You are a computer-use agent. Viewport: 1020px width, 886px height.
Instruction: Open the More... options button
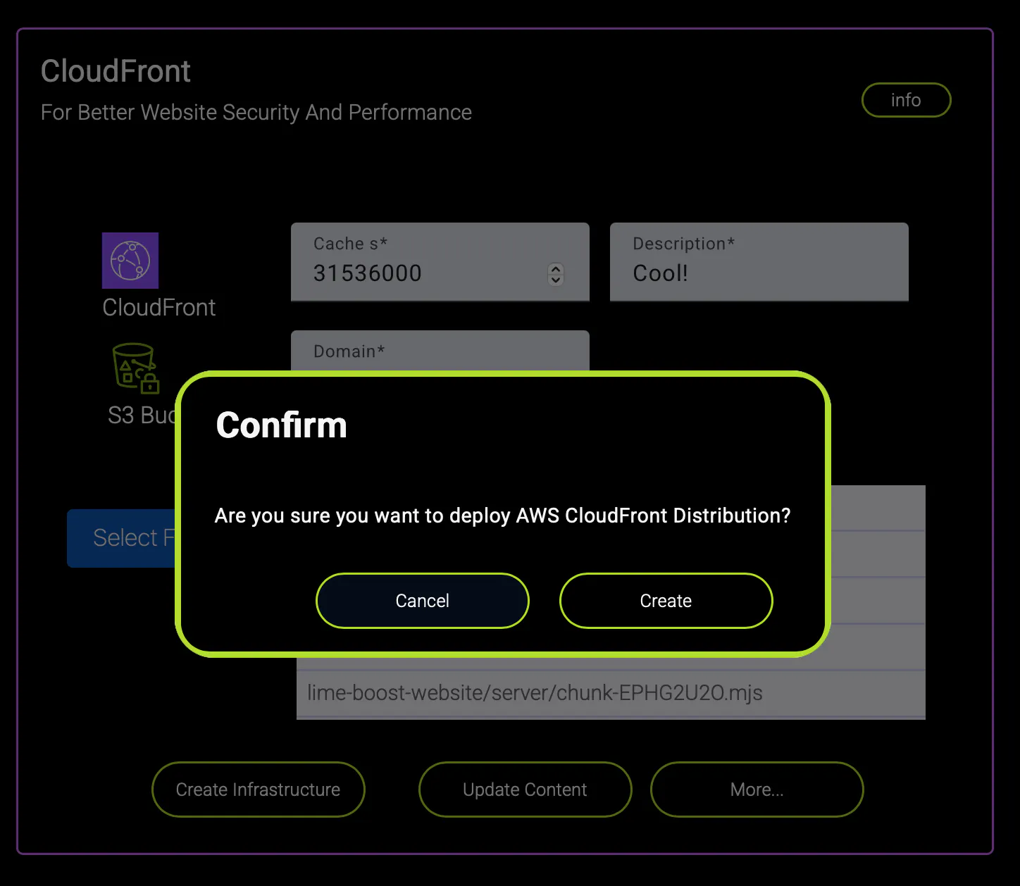757,790
